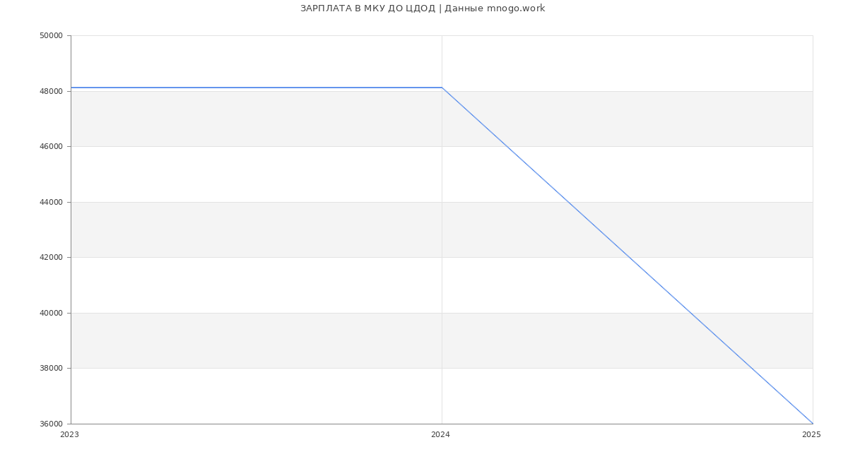The image size is (848, 459).
Task: Click the chart title text
Action: (423, 8)
